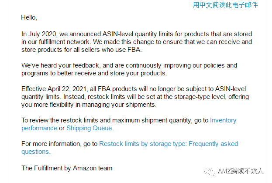Open the Chinese-language version link
272x183 pixels.
pyautogui.click(x=225, y=5)
